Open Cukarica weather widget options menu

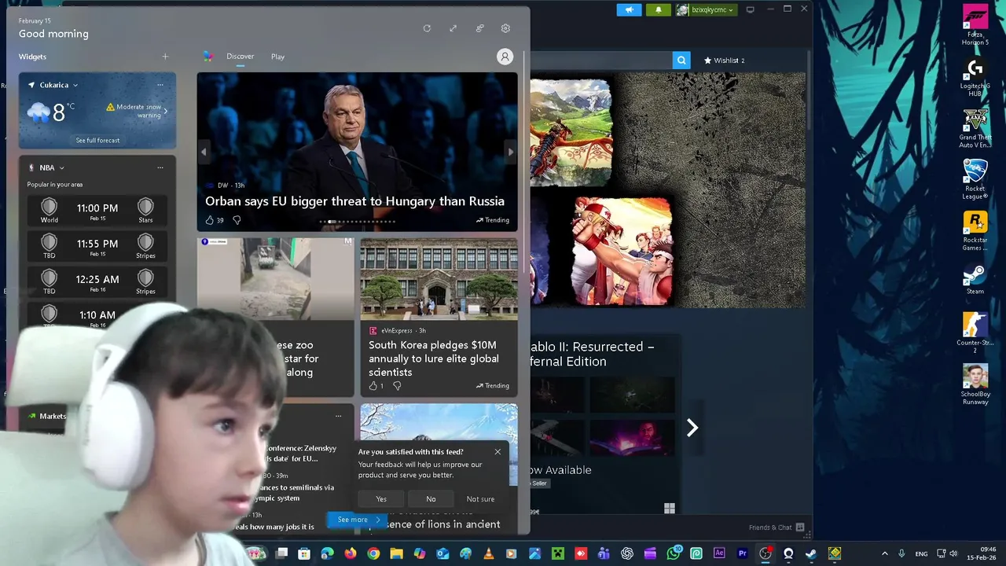tap(160, 85)
